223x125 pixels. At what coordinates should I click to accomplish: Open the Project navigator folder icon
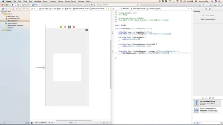pos(3,9)
